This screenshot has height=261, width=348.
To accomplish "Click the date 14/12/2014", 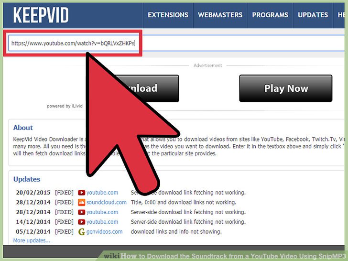I will point(33,222).
